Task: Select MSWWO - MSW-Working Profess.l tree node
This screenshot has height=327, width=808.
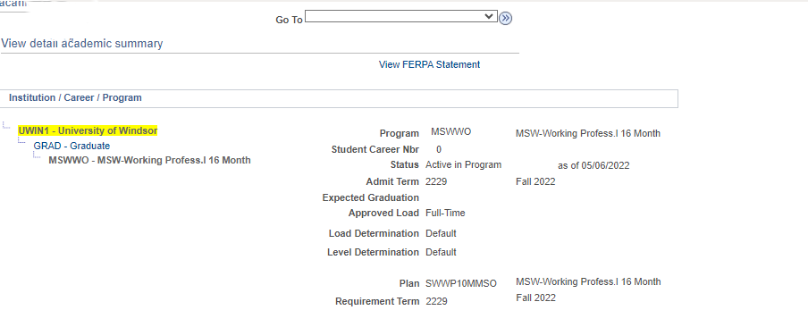Action: click(149, 160)
